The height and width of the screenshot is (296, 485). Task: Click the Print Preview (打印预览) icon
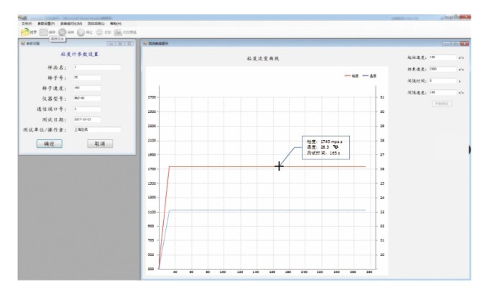(x=118, y=32)
